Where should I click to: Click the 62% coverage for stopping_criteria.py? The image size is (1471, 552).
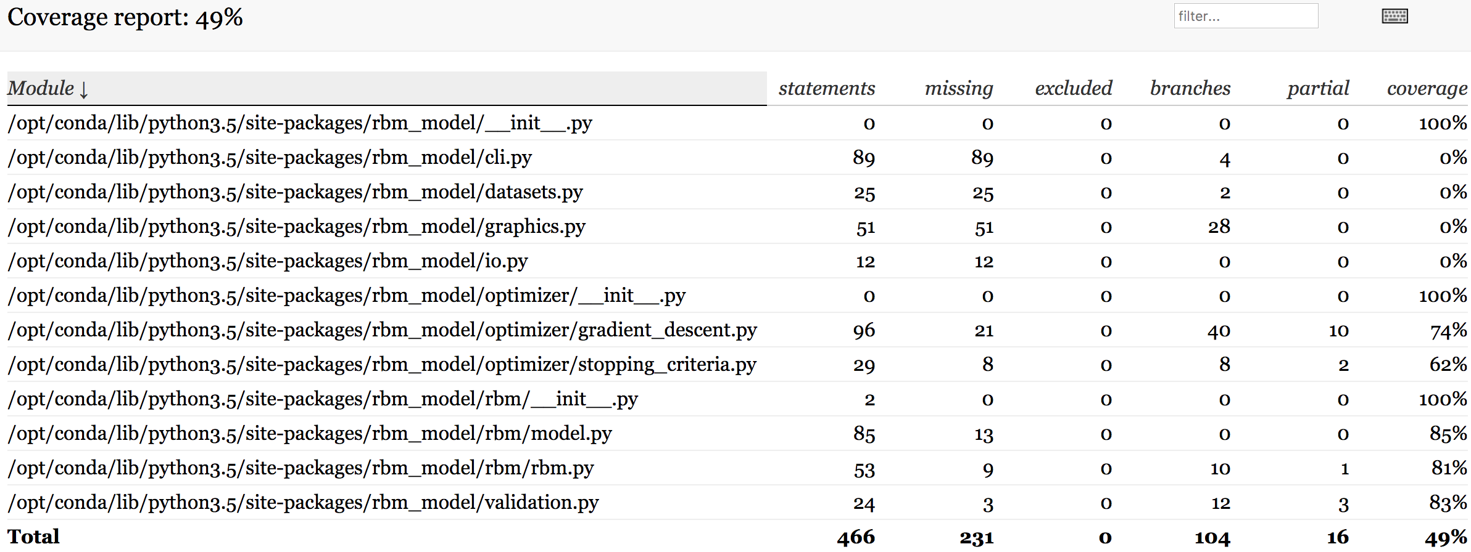click(x=1448, y=365)
